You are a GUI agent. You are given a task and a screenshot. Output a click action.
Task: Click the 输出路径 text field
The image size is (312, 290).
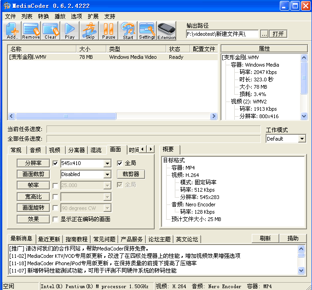coord(222,34)
